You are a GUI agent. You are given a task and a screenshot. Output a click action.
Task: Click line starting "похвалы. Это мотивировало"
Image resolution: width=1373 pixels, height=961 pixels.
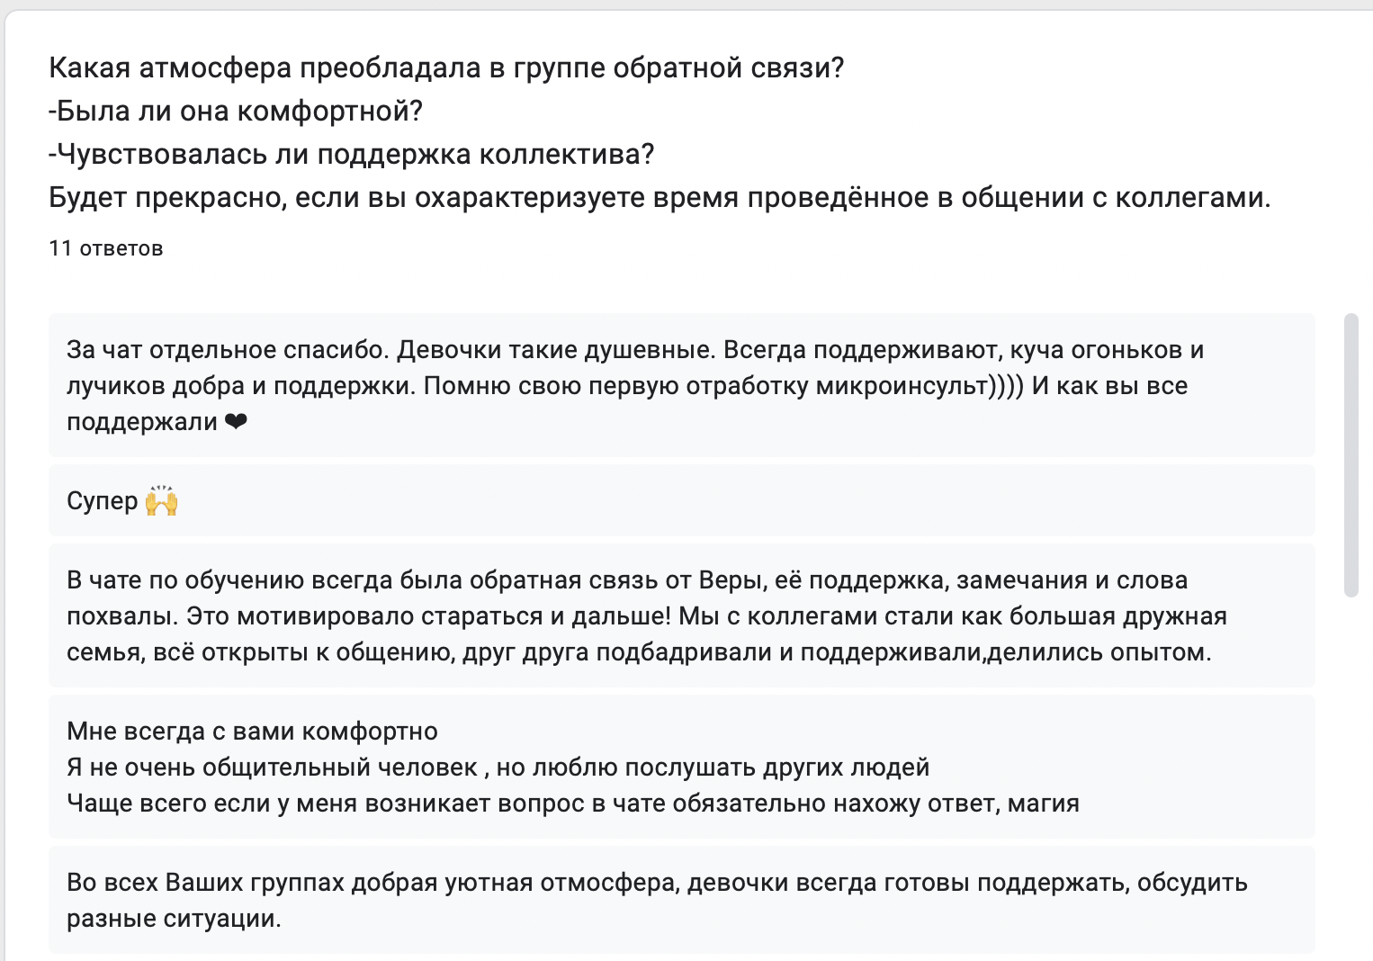tap(646, 616)
